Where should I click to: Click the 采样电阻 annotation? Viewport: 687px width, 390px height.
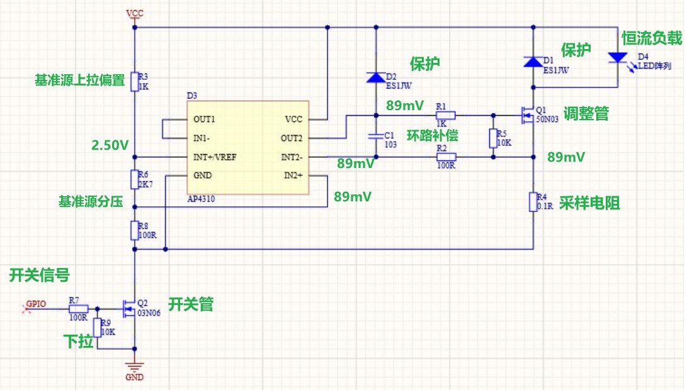[x=590, y=203]
